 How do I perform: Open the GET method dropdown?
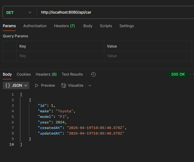(x=19, y=13)
